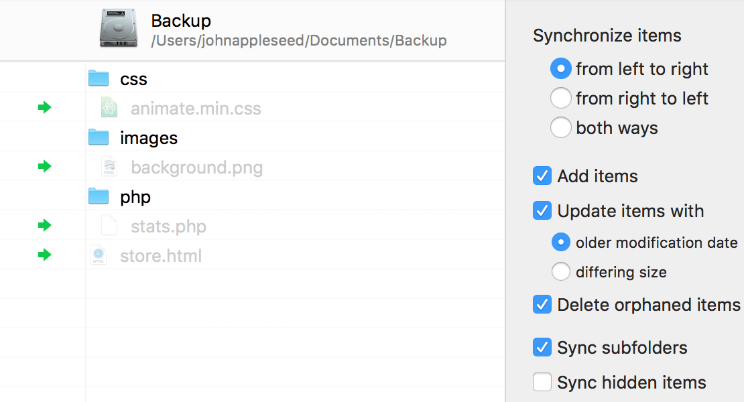This screenshot has height=402, width=744.
Task: Disable 'Update items with'
Action: 542,210
